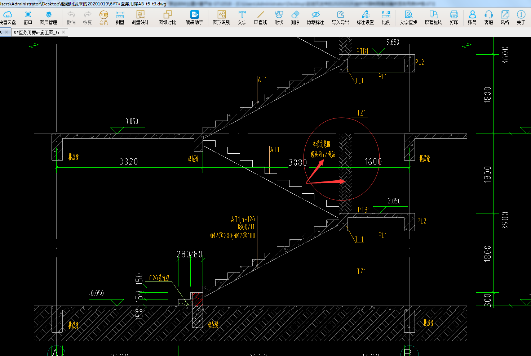The width and height of the screenshot is (531, 356).
Task: Click the 3.850 elevation label
Action: coord(132,122)
